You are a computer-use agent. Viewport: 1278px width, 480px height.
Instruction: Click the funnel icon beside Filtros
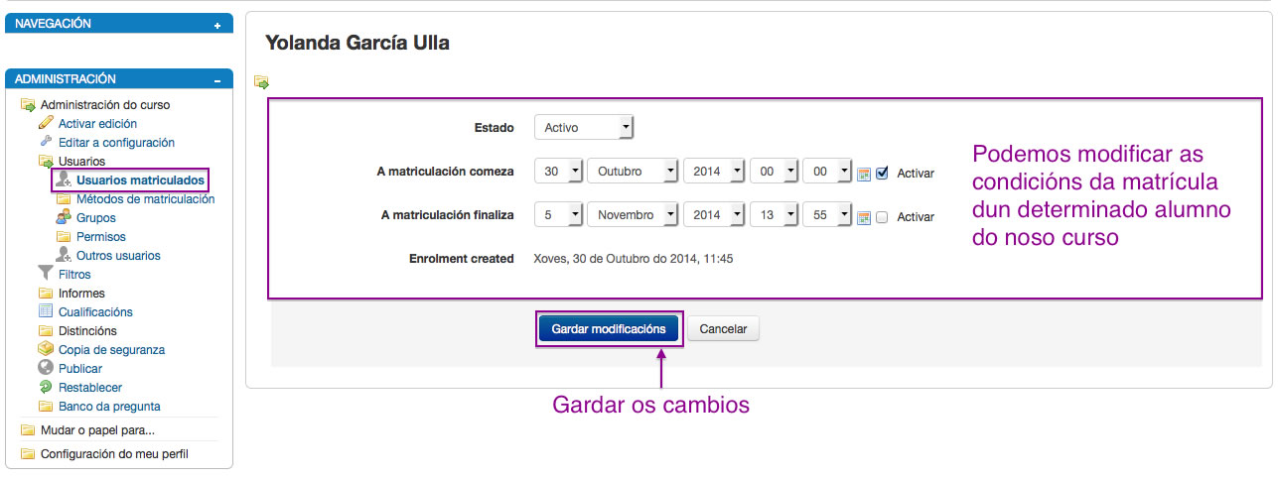(x=46, y=275)
